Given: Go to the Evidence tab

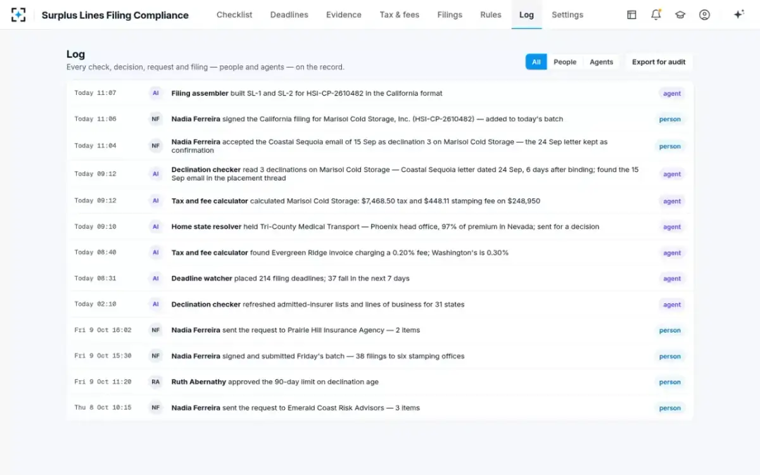Looking at the screenshot, I should pos(344,15).
